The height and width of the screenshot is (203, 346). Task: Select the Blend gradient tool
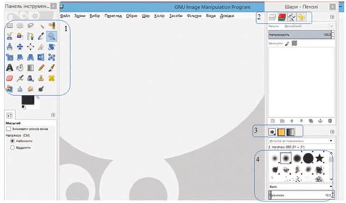[30, 68]
